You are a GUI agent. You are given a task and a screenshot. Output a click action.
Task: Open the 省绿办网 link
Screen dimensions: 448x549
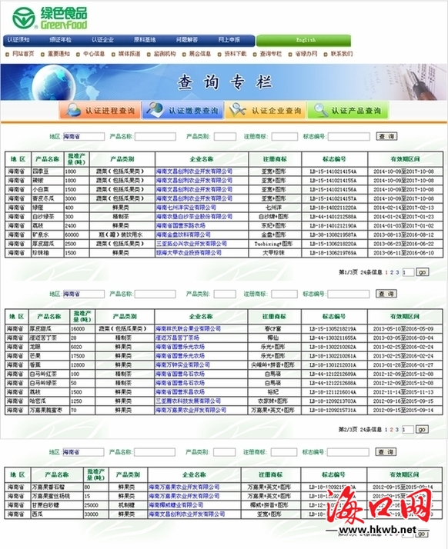[306, 54]
